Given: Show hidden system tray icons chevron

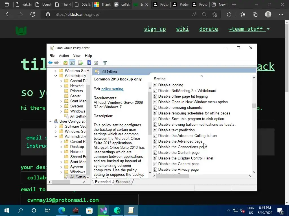Looking at the screenshot, I should point(229,210).
